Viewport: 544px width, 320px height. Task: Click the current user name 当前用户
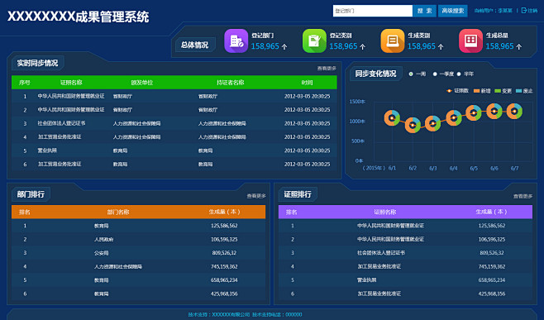pos(494,11)
